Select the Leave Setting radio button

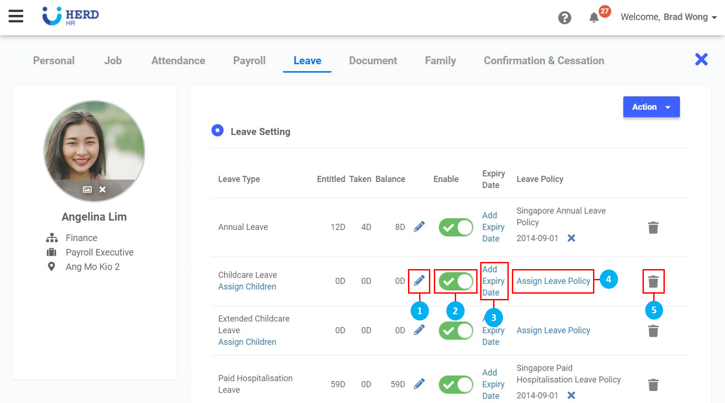[218, 131]
